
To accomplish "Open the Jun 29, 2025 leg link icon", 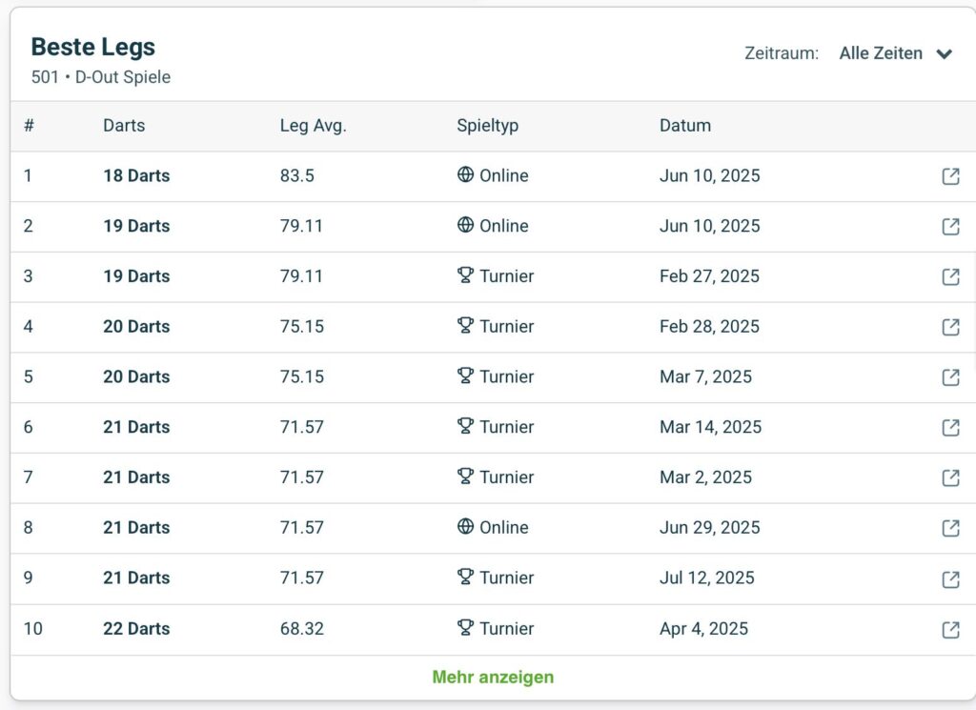I will (950, 528).
